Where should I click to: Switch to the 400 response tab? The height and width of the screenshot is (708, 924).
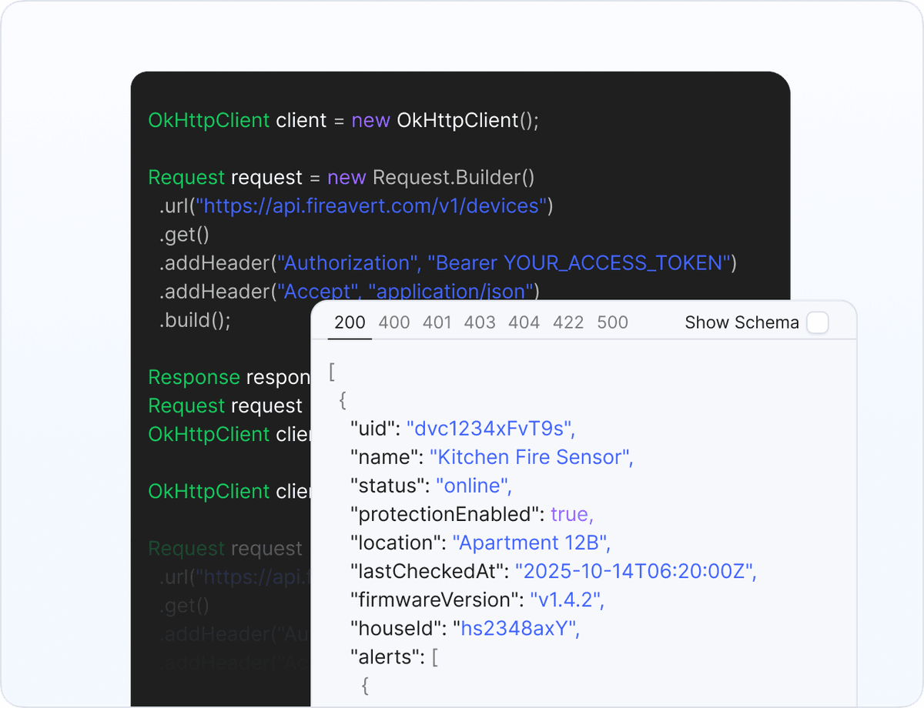click(394, 322)
